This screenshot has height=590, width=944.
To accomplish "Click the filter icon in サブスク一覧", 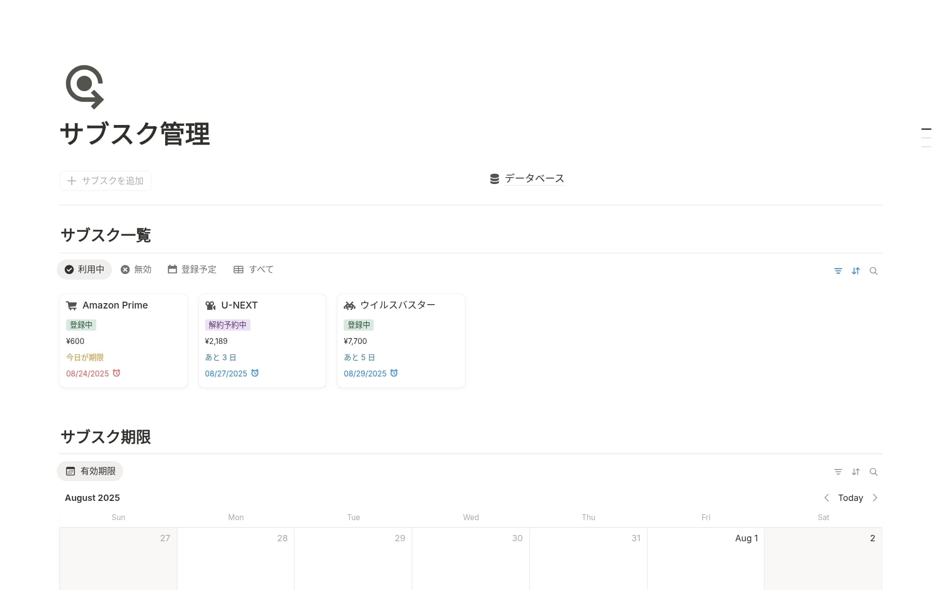I will (838, 271).
